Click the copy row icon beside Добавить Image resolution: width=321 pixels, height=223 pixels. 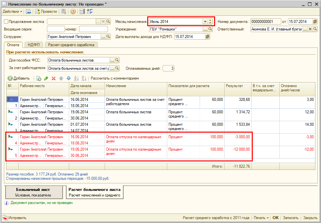coord(38,78)
